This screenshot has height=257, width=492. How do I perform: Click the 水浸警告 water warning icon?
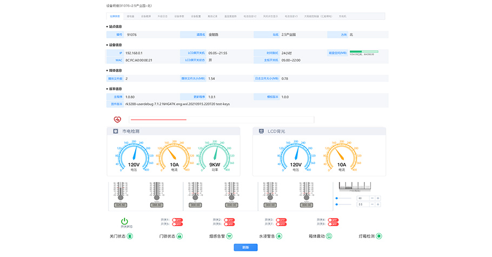tap(279, 236)
